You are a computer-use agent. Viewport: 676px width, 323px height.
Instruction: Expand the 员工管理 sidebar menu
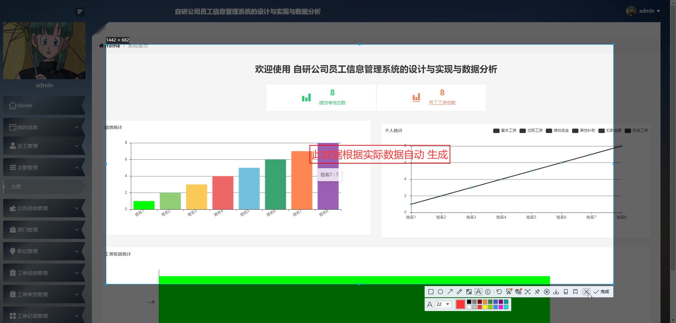click(x=44, y=146)
